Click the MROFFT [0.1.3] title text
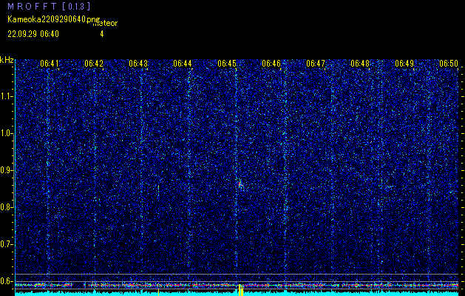Viewport: 465px width, 296px height. point(49,7)
